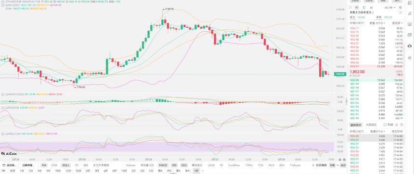Toggle the 对数 logarithmic scale button
Viewport: 414px width, 174px height.
coord(332,165)
